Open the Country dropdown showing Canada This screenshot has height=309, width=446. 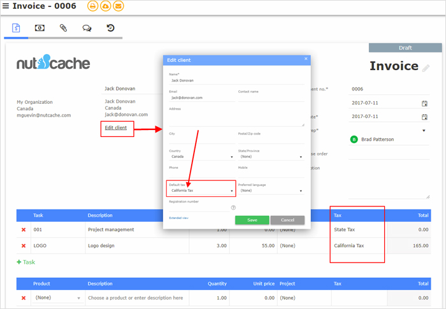[x=201, y=156]
